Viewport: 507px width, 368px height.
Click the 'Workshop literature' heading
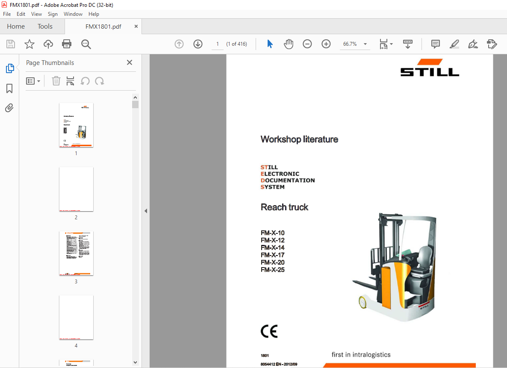point(299,139)
